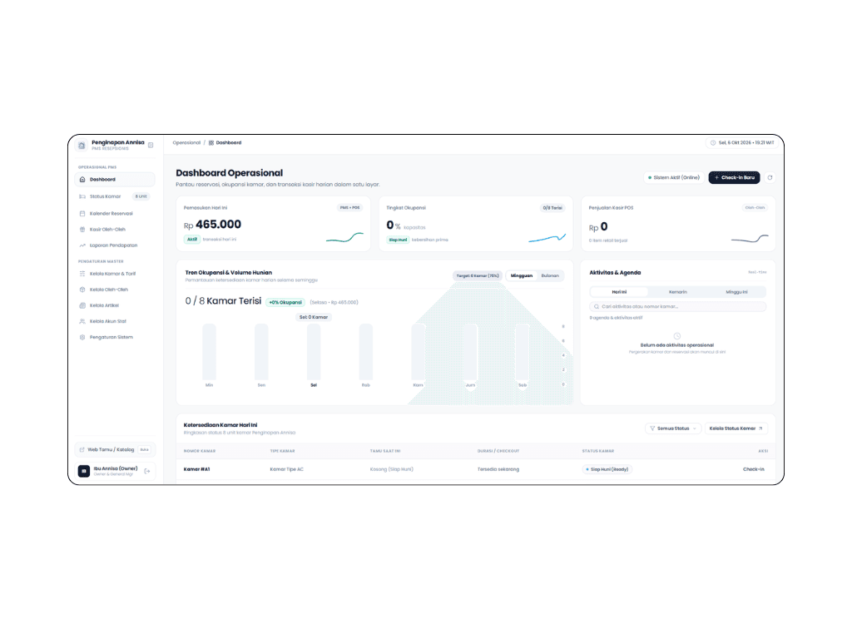Click the Kelola Artikel icon

coord(82,305)
